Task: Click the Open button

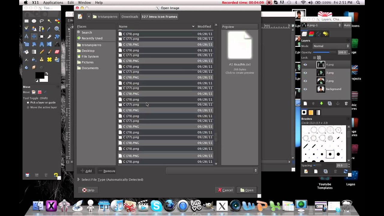Action: coord(247,190)
